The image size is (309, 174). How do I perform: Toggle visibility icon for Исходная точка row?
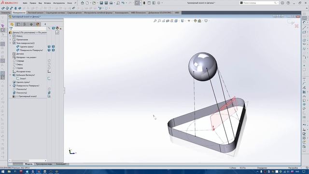49,72
